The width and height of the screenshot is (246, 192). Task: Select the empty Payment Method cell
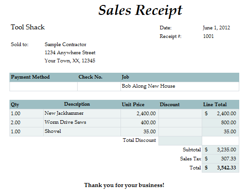[x=43, y=86]
